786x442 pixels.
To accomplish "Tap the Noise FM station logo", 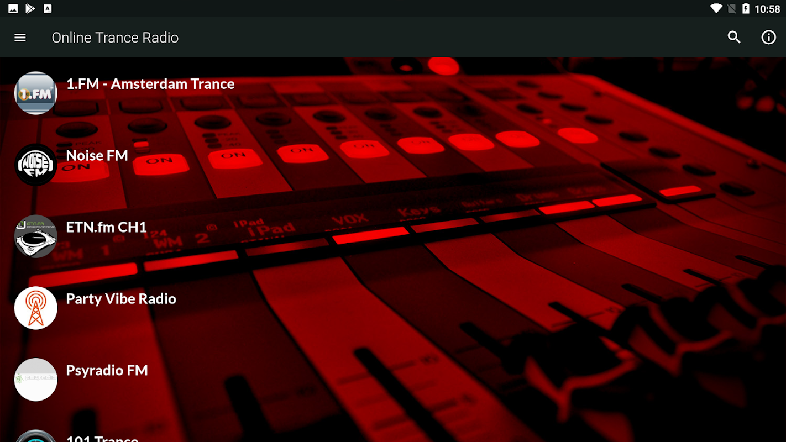I will coord(36,165).
